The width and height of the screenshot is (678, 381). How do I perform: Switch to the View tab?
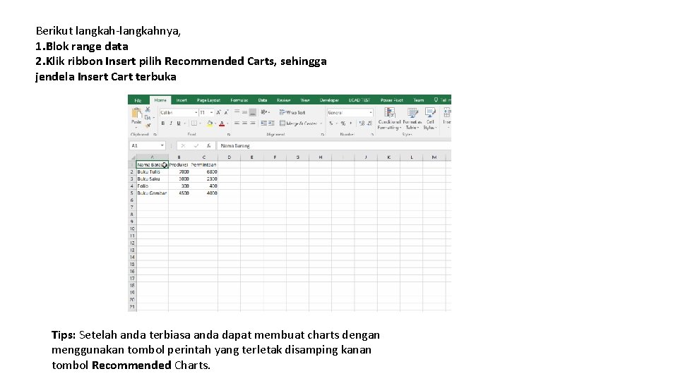pyautogui.click(x=305, y=100)
